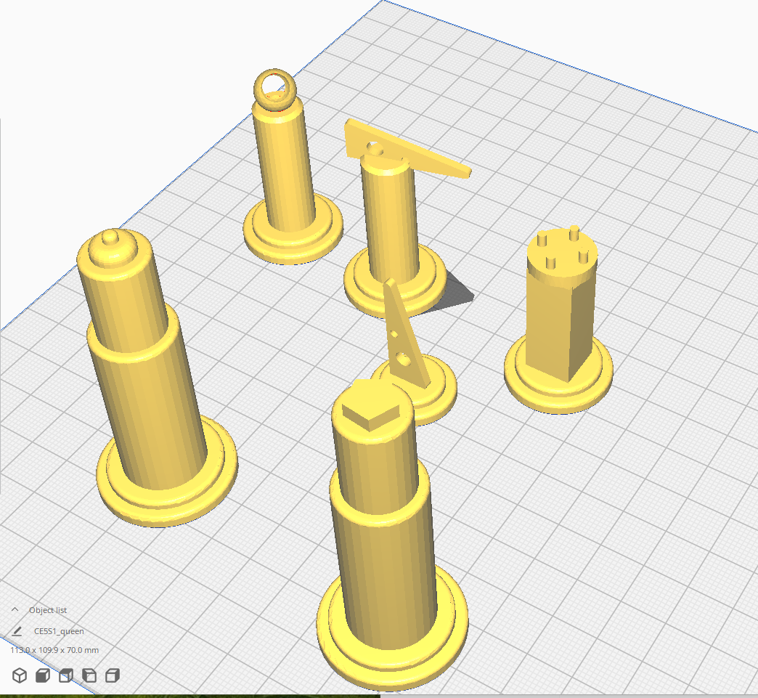Click the Object list header label

point(49,610)
